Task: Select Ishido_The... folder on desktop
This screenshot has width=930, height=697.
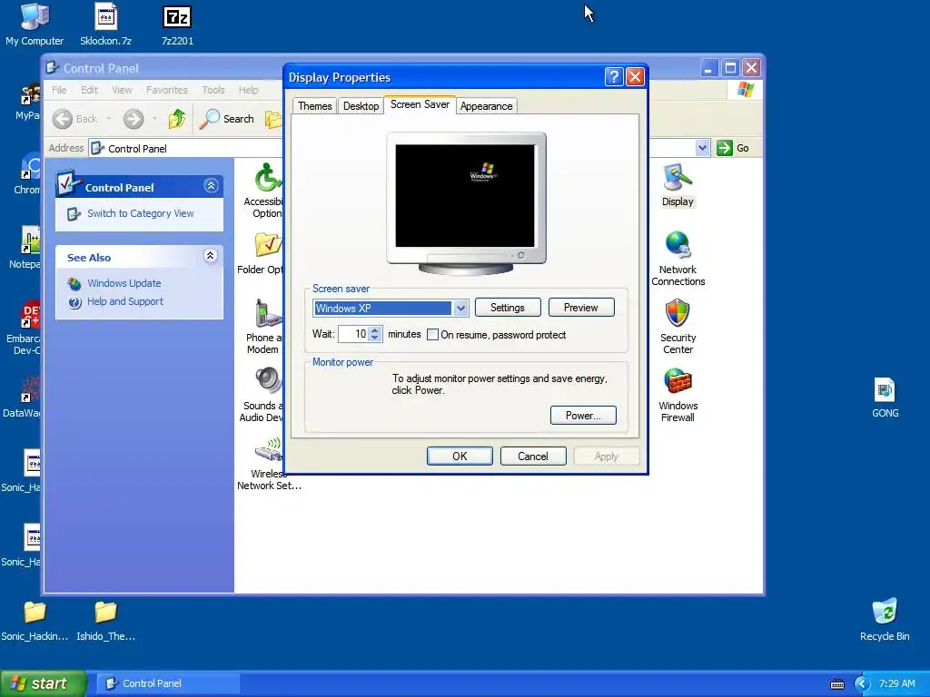Action: tap(105, 621)
